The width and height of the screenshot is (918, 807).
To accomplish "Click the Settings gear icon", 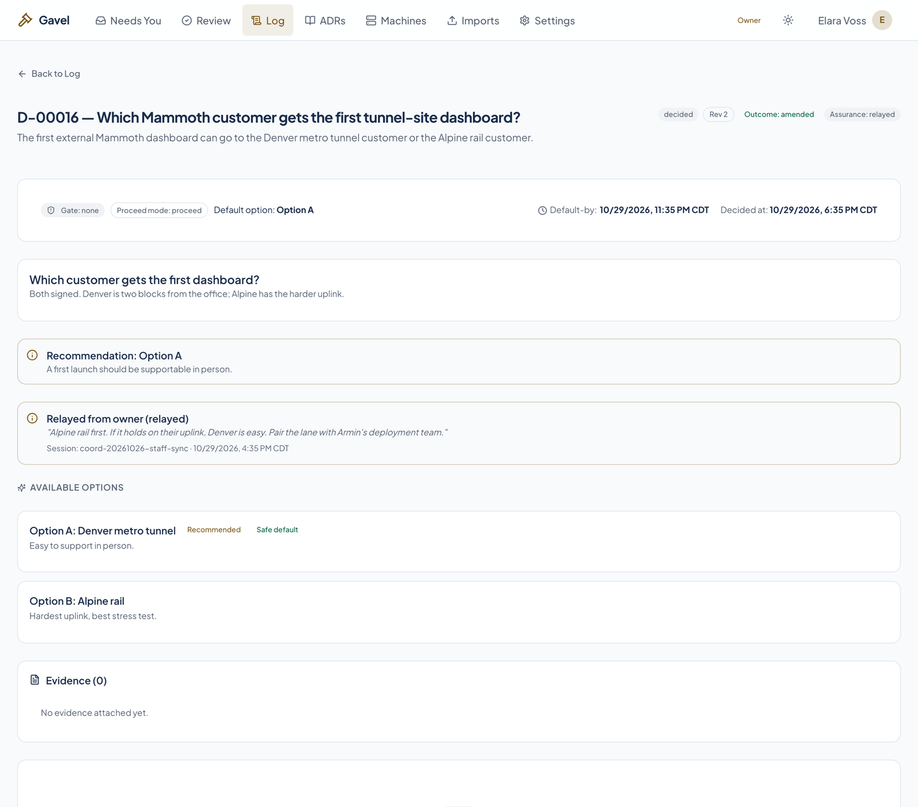I will pos(525,20).
